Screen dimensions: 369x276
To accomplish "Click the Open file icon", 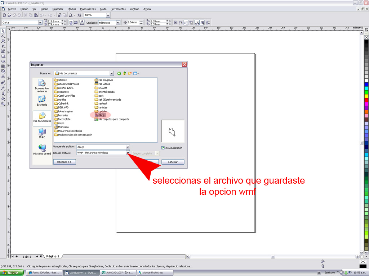I will 9,15.
